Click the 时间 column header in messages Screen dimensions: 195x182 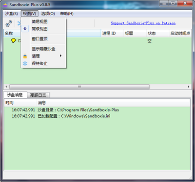coord(20,103)
